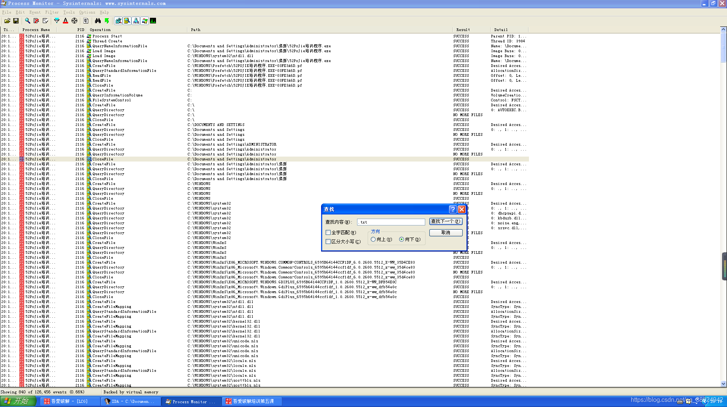Toggle Show File System Activity icon
Screen dimensions: 727x407
coord(127,21)
